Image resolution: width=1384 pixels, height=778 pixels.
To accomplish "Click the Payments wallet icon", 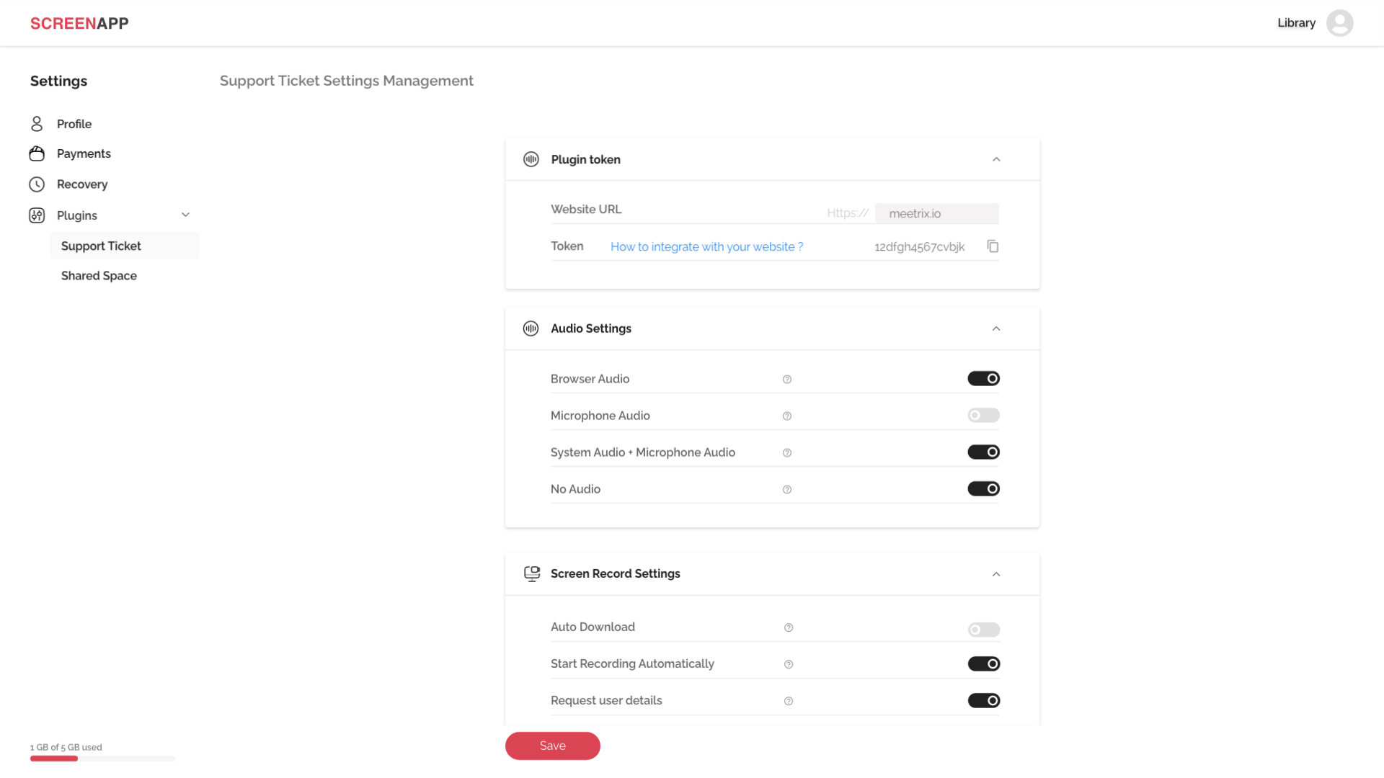I will [x=37, y=153].
